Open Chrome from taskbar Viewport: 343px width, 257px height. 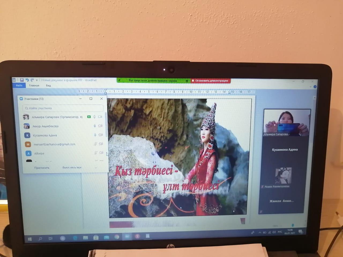117,237
